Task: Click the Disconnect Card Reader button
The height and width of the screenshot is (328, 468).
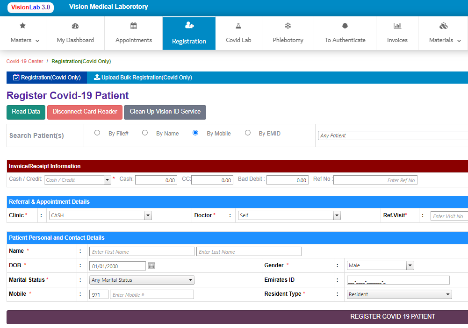Action: click(x=85, y=112)
